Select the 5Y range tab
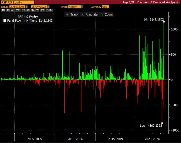 click(x=37, y=10)
